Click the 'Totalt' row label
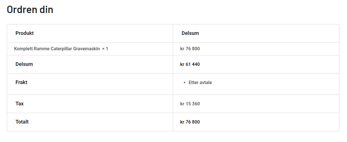 point(22,122)
